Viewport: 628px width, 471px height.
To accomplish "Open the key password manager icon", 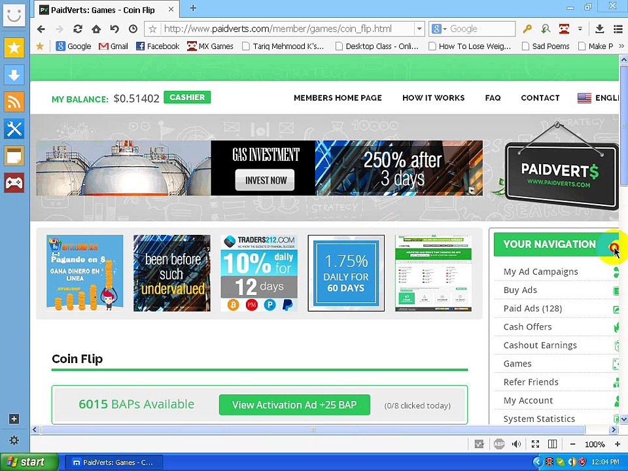I will (527, 29).
